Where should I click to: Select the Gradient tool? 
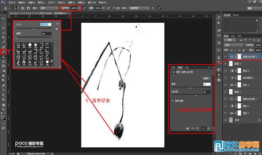tap(3, 71)
